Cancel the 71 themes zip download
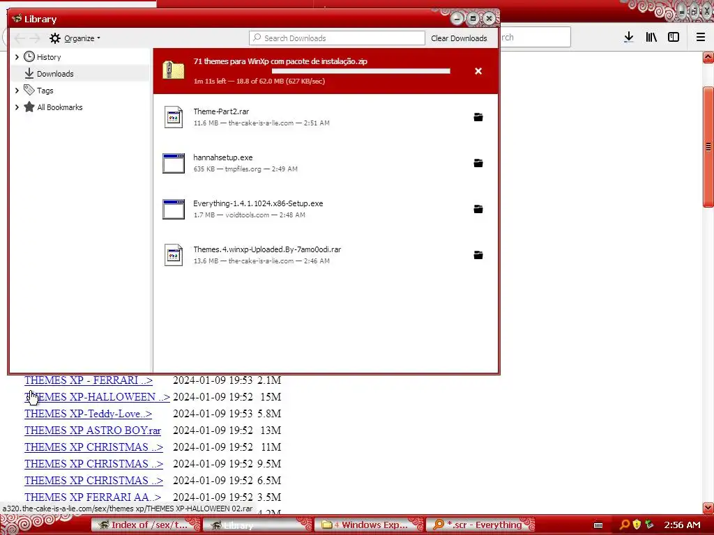 click(478, 71)
